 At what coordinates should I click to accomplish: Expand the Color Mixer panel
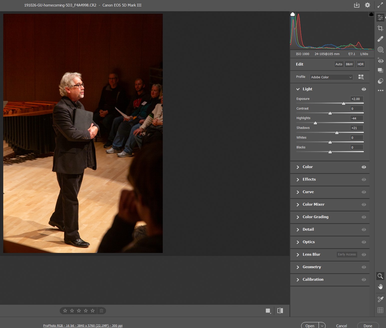tap(313, 204)
